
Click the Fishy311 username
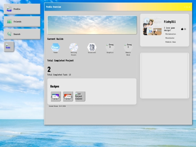click(x=170, y=22)
